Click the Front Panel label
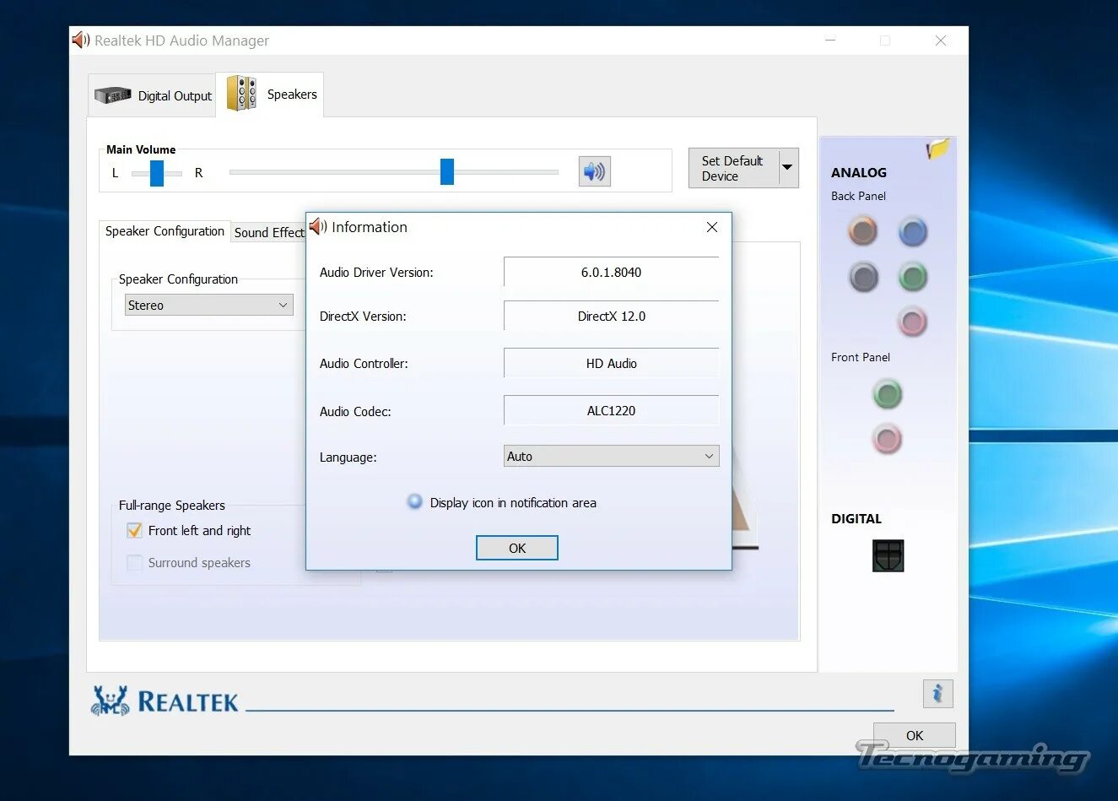1118x801 pixels. tap(861, 357)
